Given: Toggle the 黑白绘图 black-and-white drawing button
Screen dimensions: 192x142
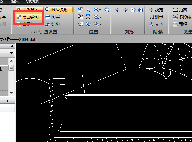Looking at the screenshot, I should pyautogui.click(x=29, y=17).
